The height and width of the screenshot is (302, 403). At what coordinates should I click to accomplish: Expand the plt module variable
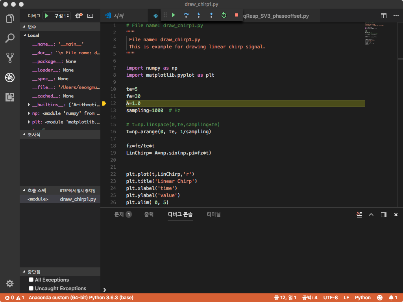click(x=29, y=122)
